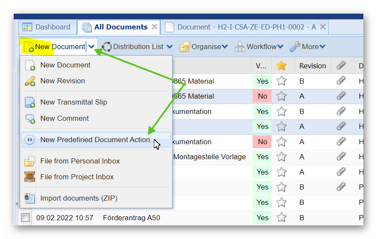Tick the checkbox for Förderantrag A50 row
This screenshot has height=239, width=377.
[x=25, y=218]
